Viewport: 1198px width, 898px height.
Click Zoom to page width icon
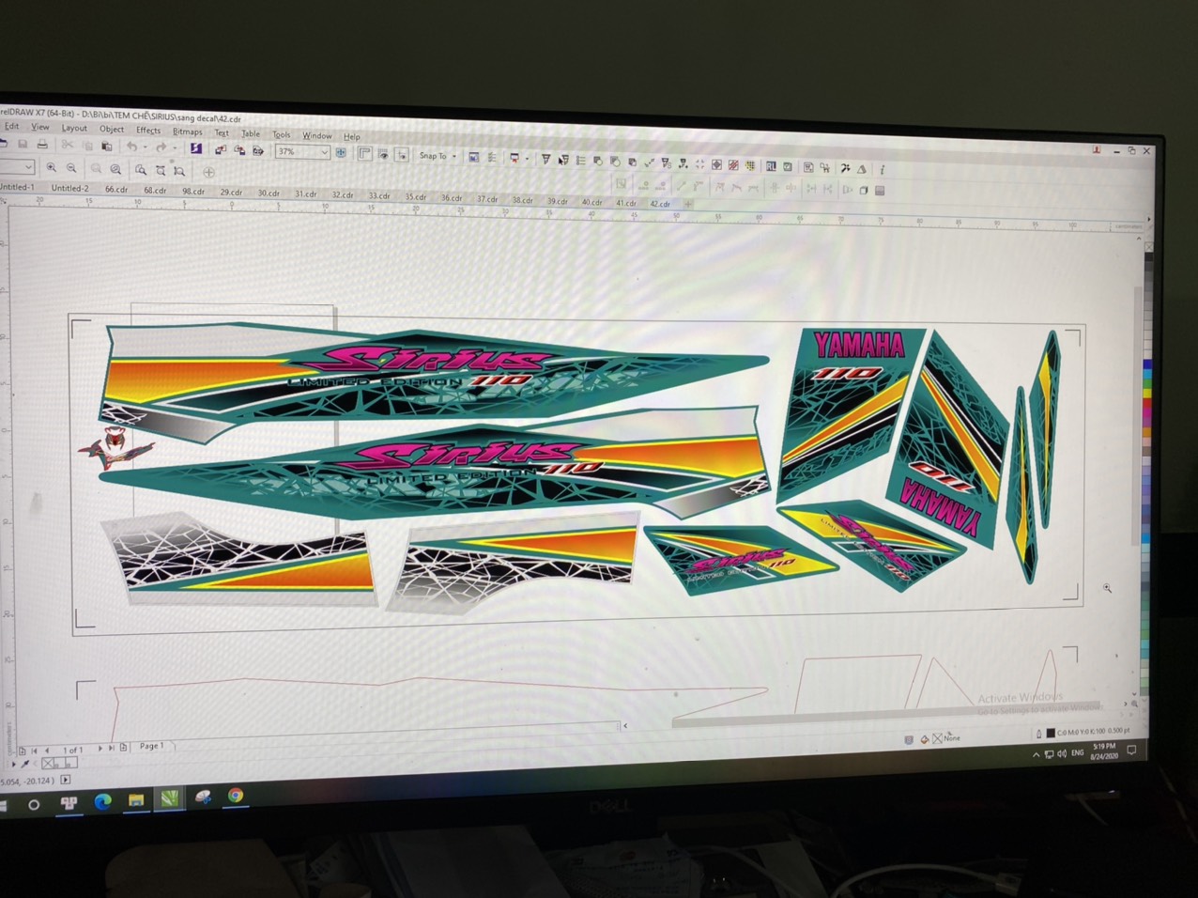point(161,170)
